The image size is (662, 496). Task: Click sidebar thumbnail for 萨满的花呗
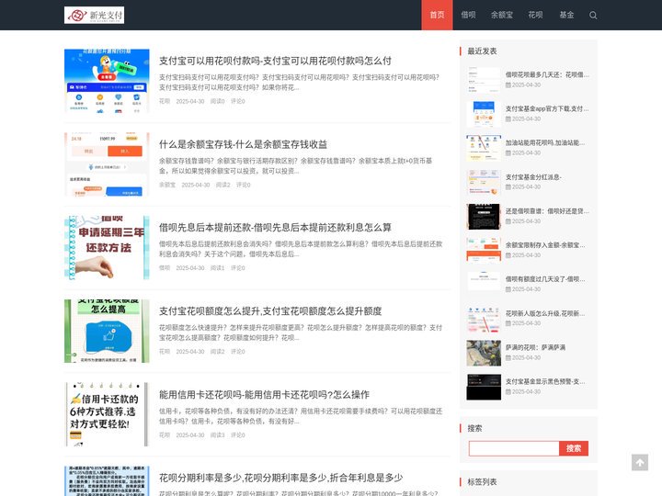tap(484, 353)
